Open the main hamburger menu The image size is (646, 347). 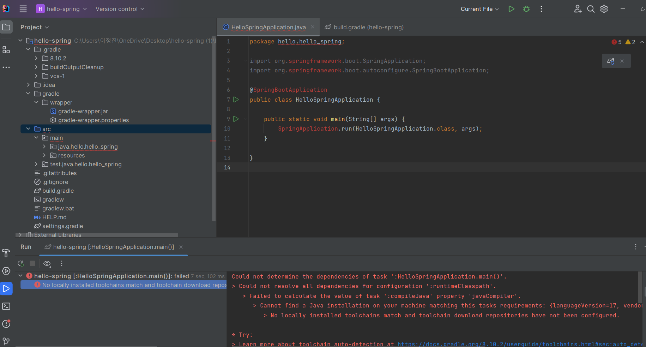[23, 9]
